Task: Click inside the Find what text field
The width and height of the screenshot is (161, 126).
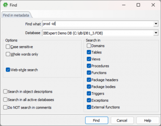Action: pyautogui.click(x=98, y=24)
